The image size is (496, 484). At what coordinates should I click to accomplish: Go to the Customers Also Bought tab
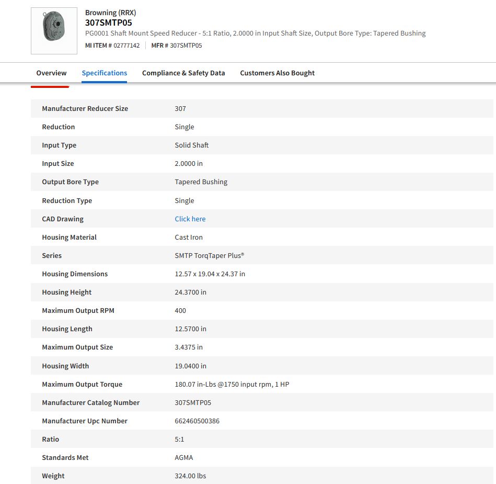tap(277, 73)
